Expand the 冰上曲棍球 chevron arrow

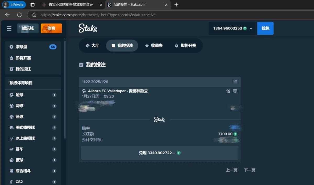point(54,139)
